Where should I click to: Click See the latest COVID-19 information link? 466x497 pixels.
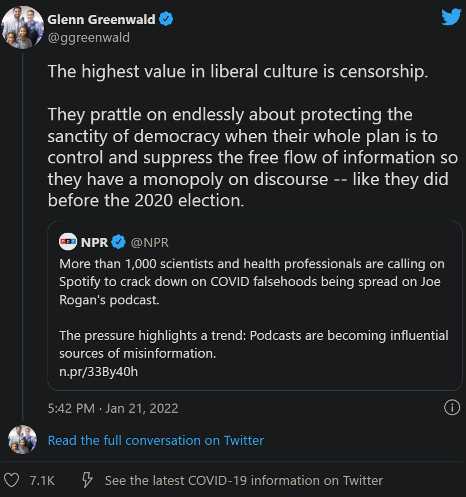tap(244, 480)
